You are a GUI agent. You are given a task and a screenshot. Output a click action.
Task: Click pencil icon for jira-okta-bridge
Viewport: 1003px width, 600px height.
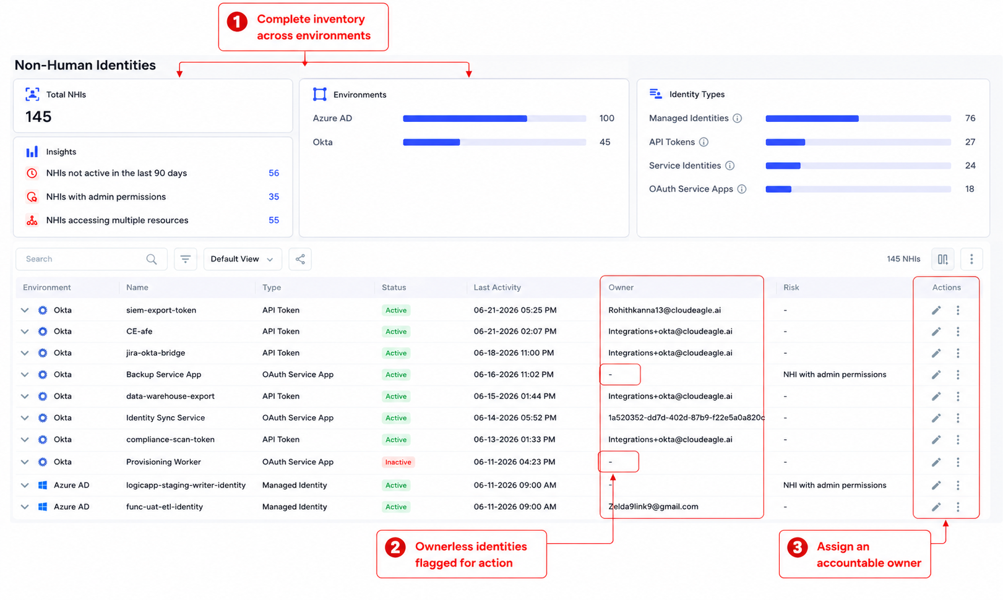pyautogui.click(x=936, y=353)
